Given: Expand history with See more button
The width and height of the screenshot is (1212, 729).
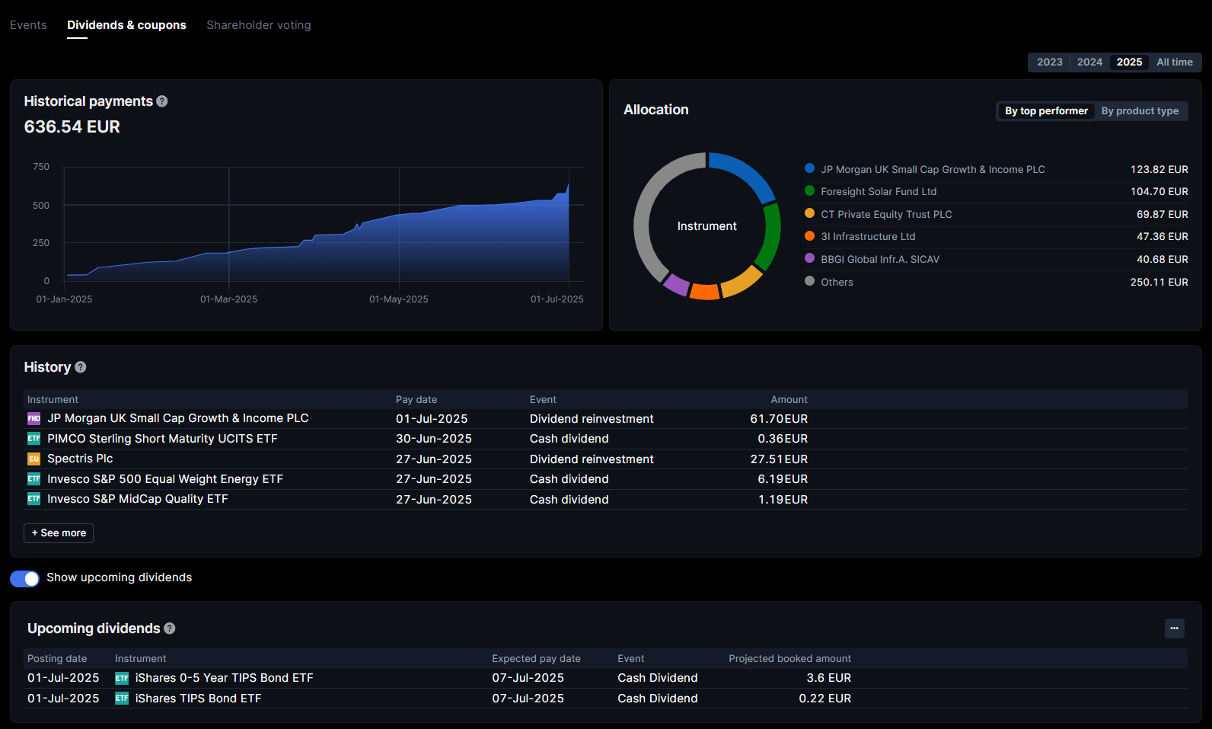Looking at the screenshot, I should click(x=59, y=533).
